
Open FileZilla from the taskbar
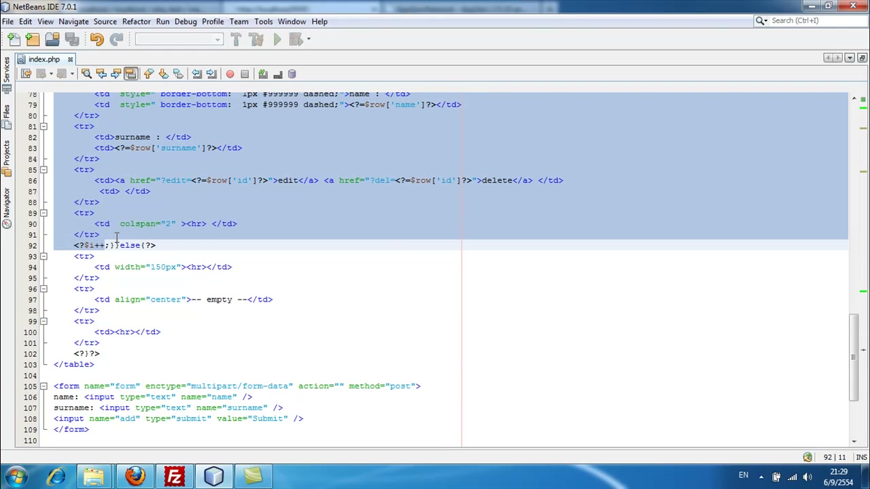[x=175, y=476]
